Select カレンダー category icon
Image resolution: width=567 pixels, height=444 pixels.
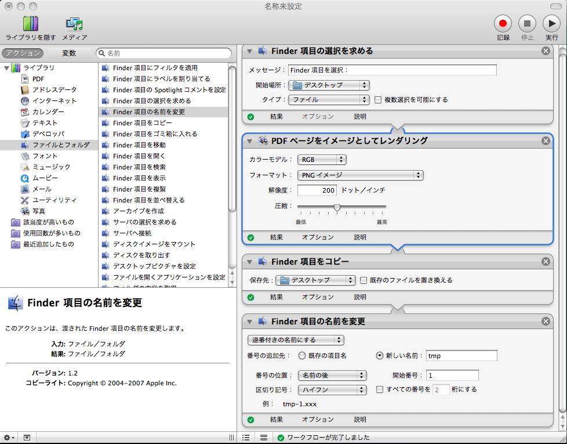click(25, 112)
